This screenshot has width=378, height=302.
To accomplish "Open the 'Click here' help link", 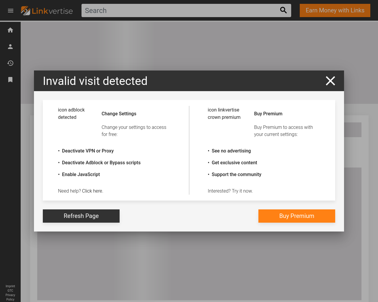I will pos(92,191).
